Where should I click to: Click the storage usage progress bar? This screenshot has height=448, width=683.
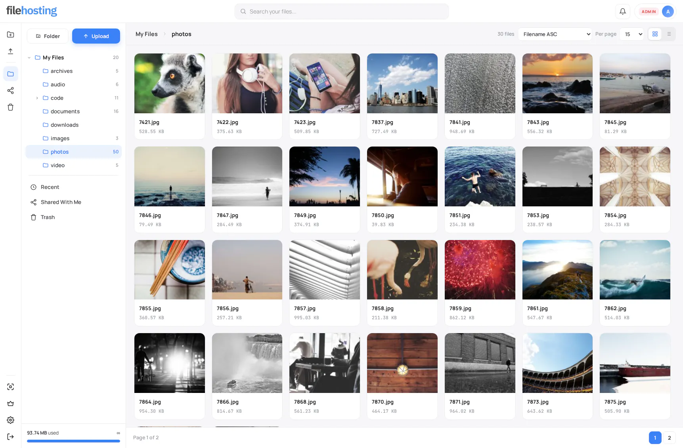tap(73, 441)
